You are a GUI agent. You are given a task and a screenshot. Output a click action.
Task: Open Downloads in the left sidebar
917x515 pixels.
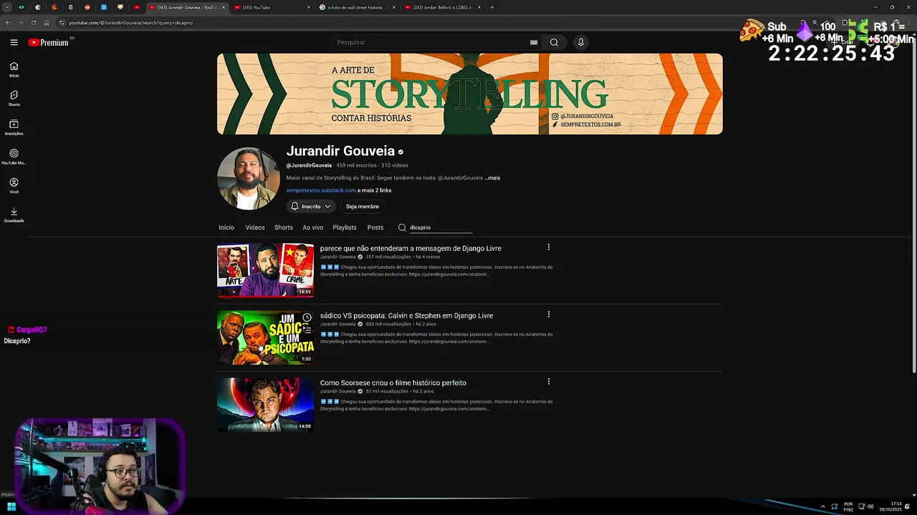[14, 215]
